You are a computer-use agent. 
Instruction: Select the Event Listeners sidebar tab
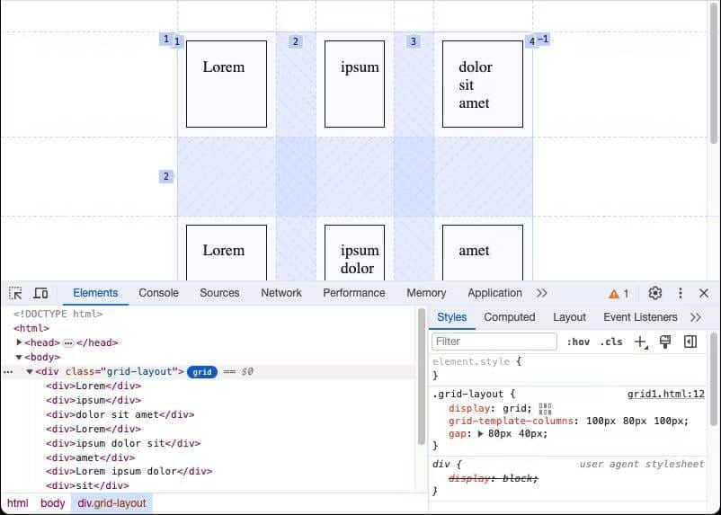(640, 317)
